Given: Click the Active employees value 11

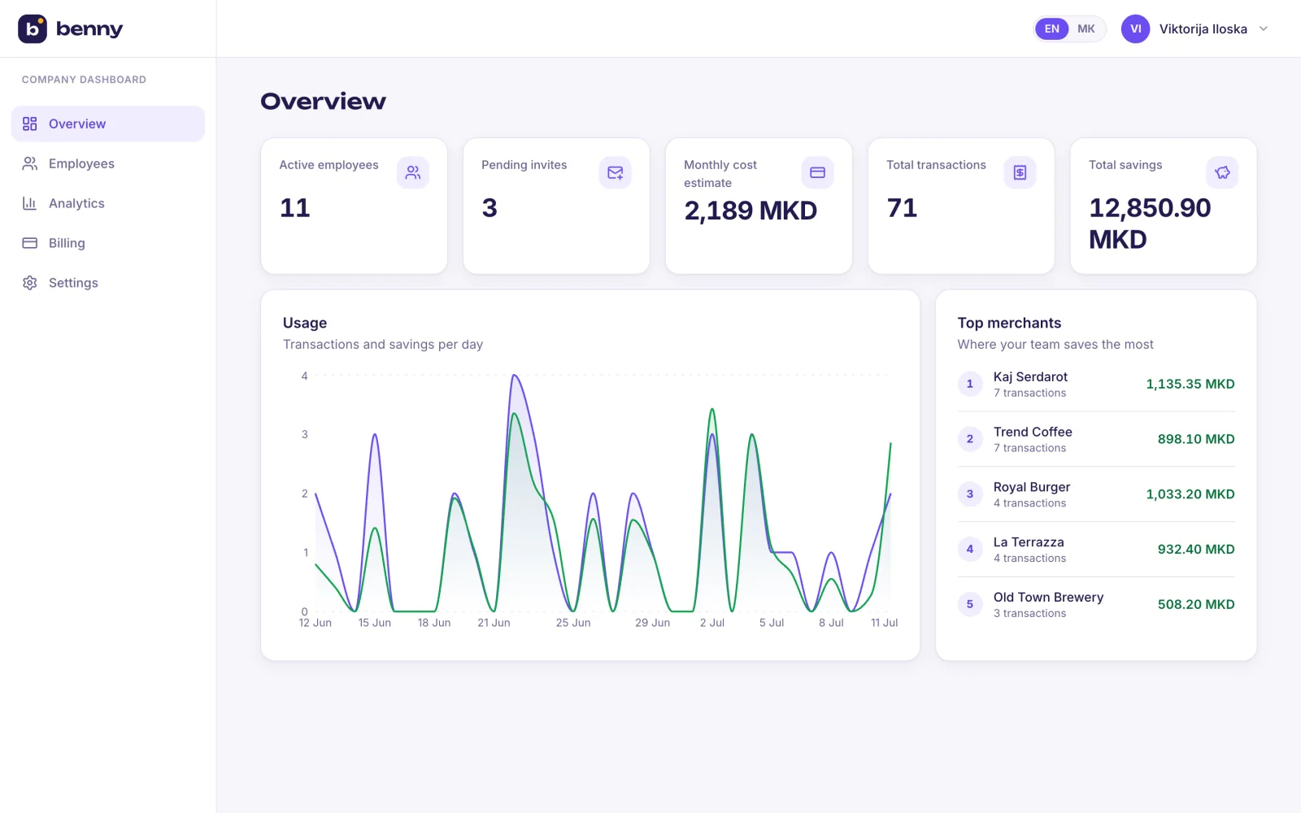Looking at the screenshot, I should [294, 208].
